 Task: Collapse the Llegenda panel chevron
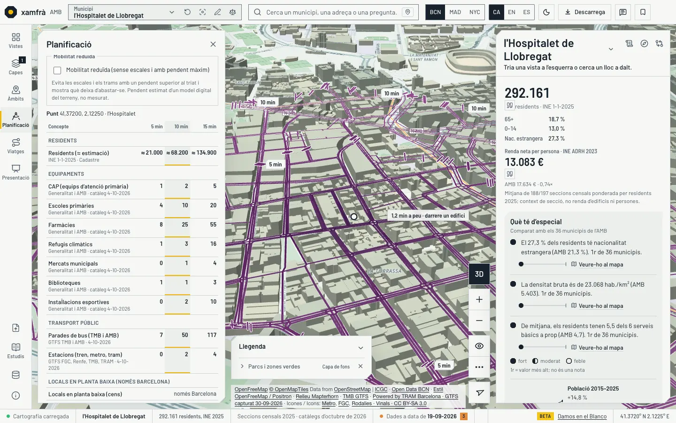coord(361,348)
